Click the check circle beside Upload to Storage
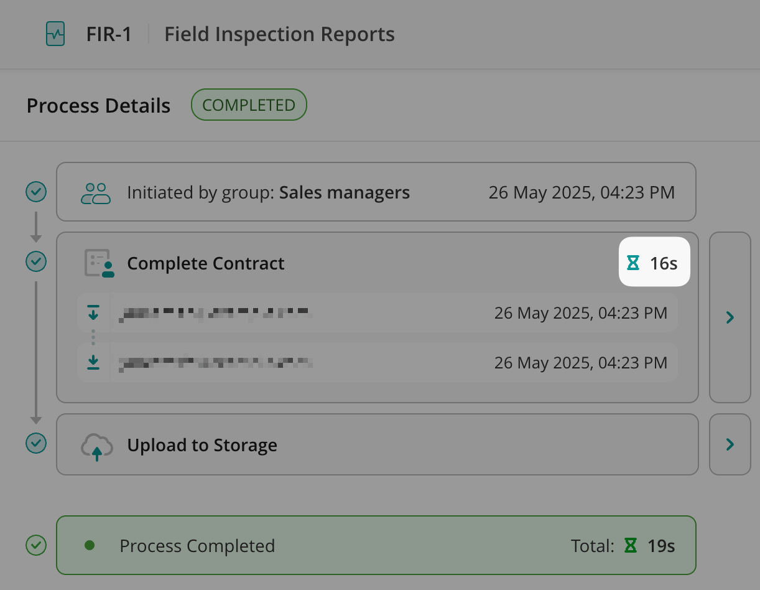The image size is (760, 590). 36,444
